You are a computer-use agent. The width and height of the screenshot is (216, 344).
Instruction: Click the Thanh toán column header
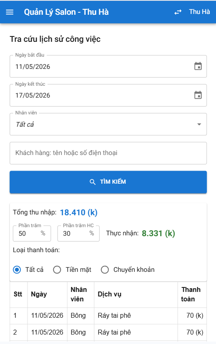191,294
